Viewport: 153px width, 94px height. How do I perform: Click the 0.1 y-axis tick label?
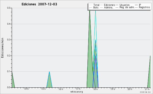[x=9, y=71]
